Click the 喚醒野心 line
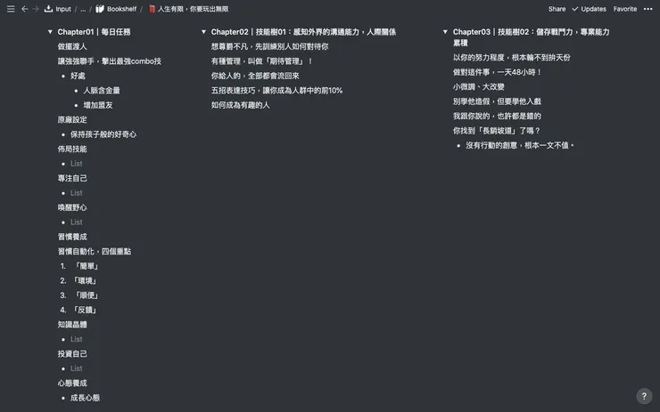The width and height of the screenshot is (660, 412). point(72,208)
